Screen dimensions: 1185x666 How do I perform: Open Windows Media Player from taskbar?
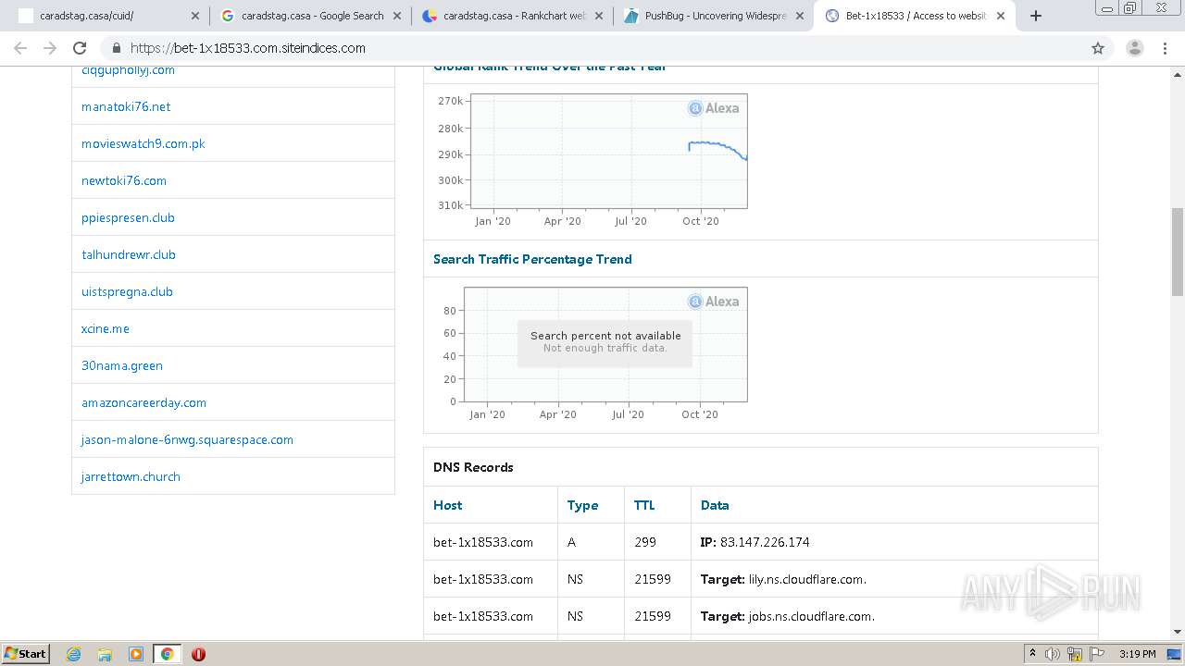136,654
